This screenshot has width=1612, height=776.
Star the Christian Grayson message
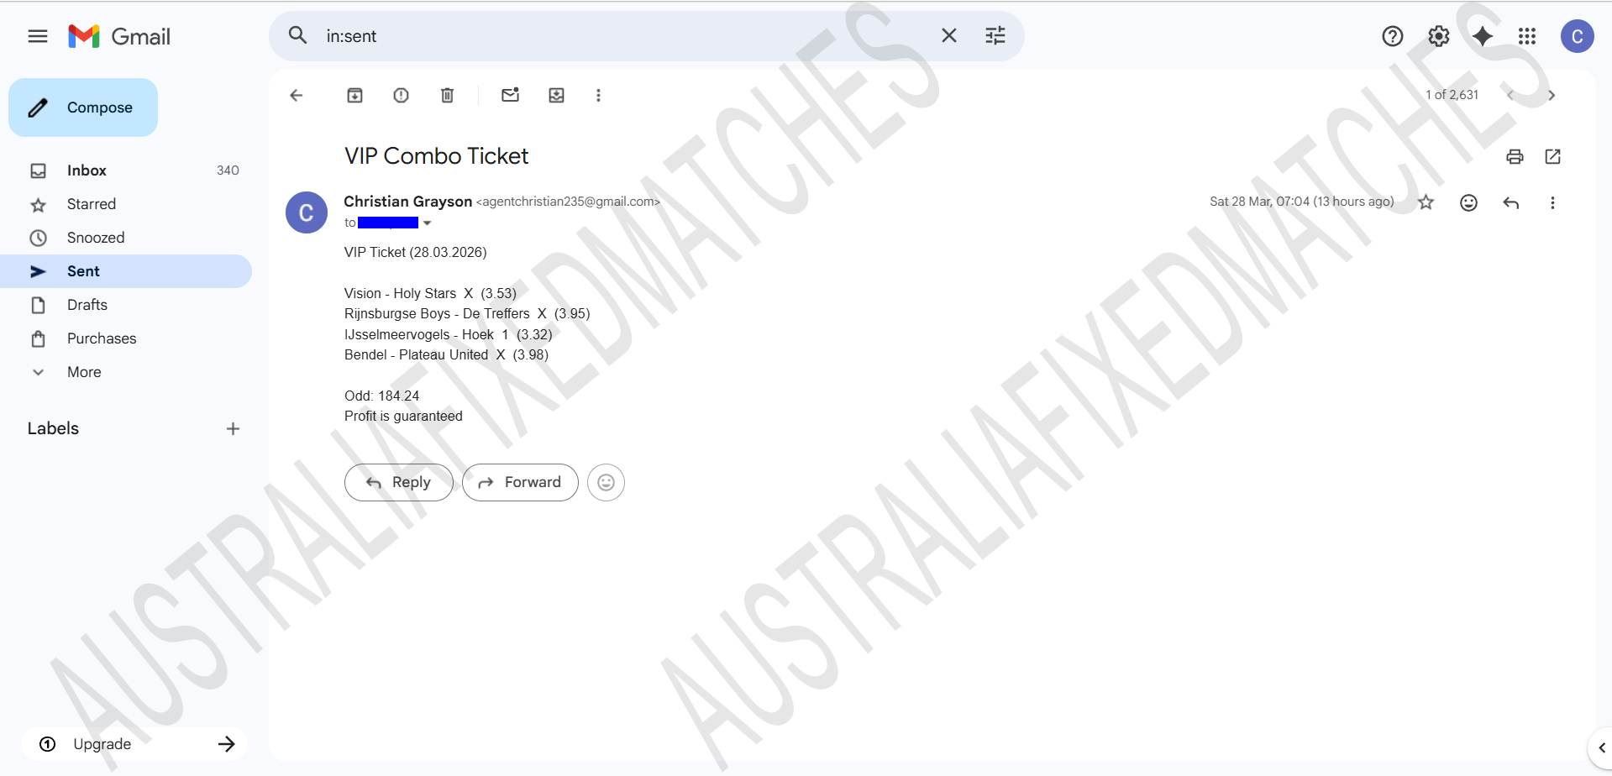(x=1426, y=202)
